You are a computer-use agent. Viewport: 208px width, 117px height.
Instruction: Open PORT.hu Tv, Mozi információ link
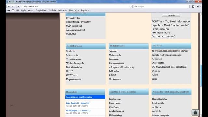click(171, 21)
